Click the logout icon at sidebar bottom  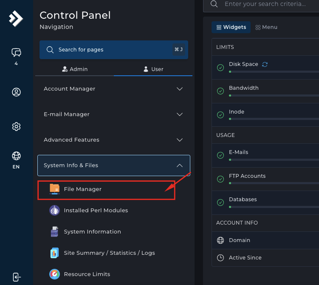(x=17, y=277)
